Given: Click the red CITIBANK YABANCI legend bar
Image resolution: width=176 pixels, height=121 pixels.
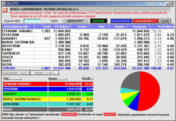Looking at the screenshot, I should 25,84.
